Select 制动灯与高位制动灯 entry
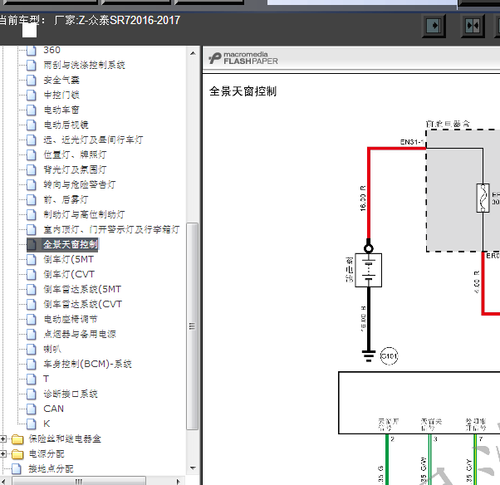 click(84, 214)
